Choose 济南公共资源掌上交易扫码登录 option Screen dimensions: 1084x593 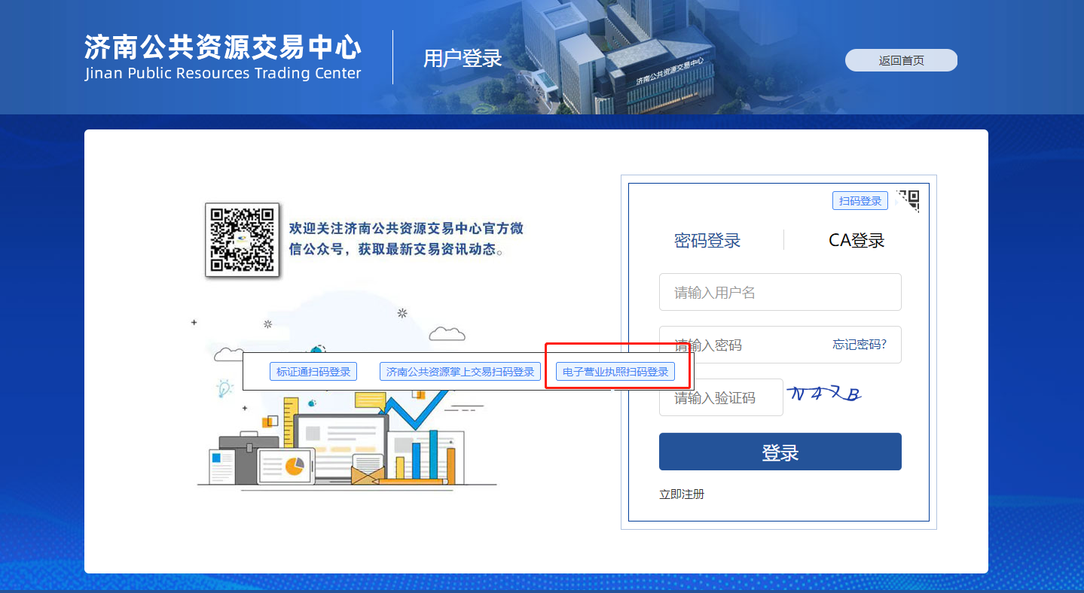coord(460,372)
